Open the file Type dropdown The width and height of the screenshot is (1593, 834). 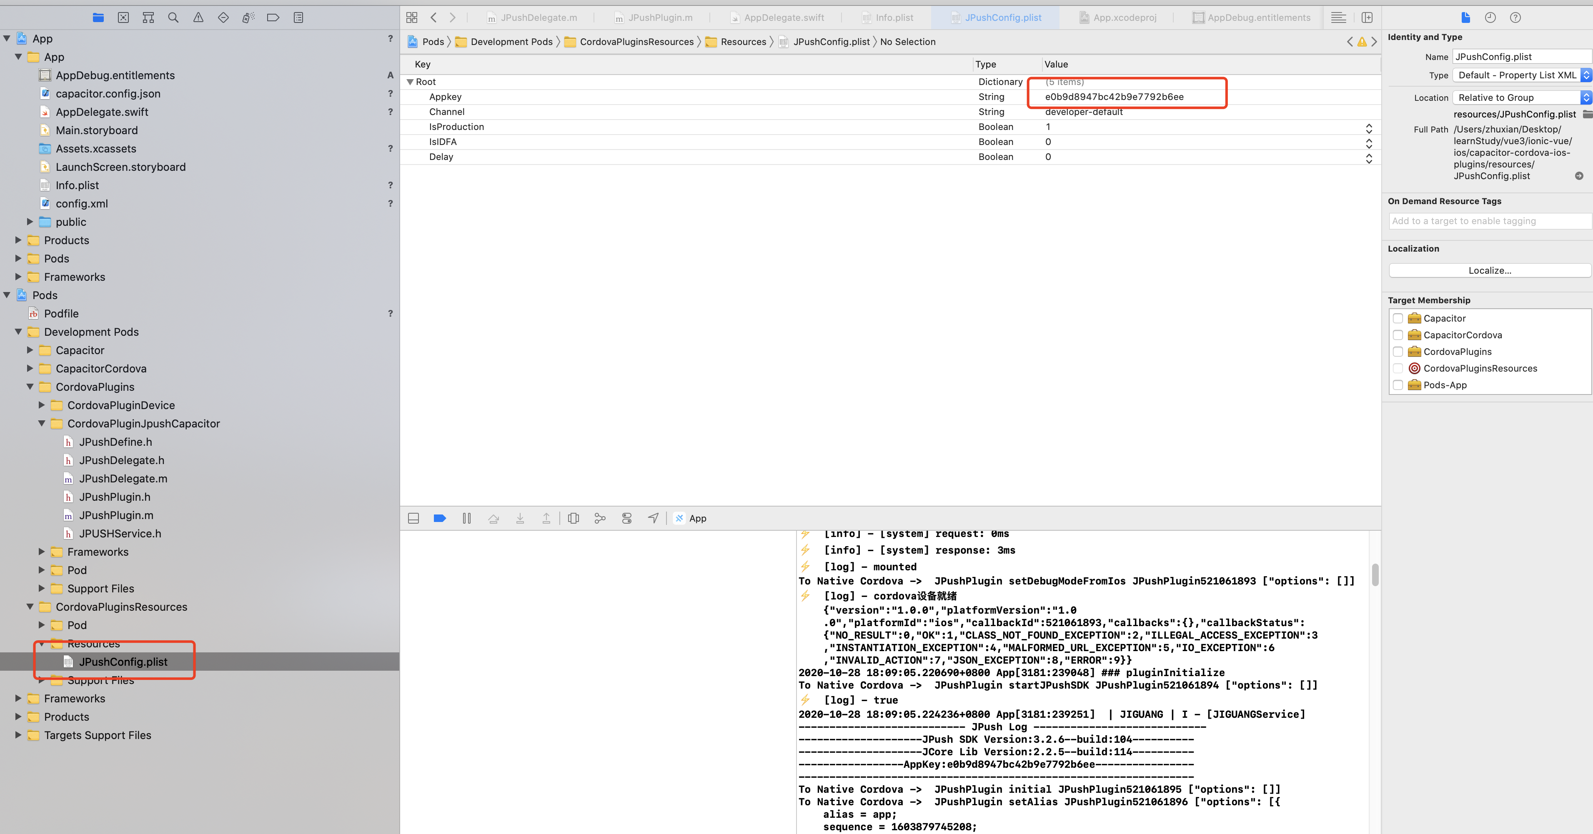[1522, 75]
